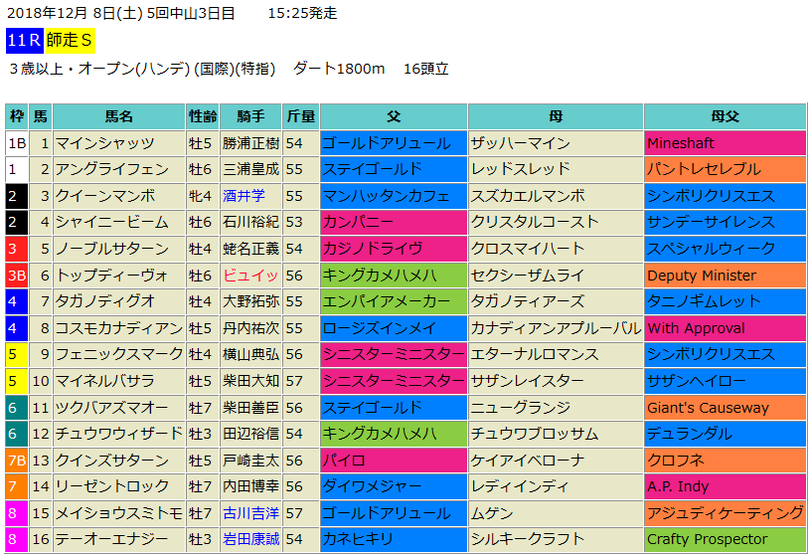Open jockey link ビュイッ

pyautogui.click(x=250, y=276)
